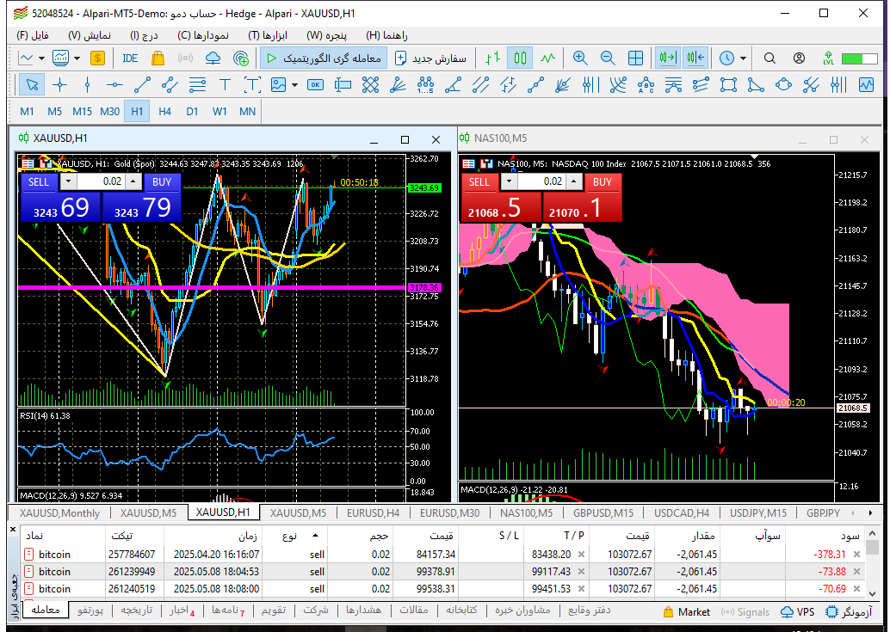Viewport: 890px width, 632px height.
Task: Open new order (سفارش جدید)
Action: tap(431, 58)
